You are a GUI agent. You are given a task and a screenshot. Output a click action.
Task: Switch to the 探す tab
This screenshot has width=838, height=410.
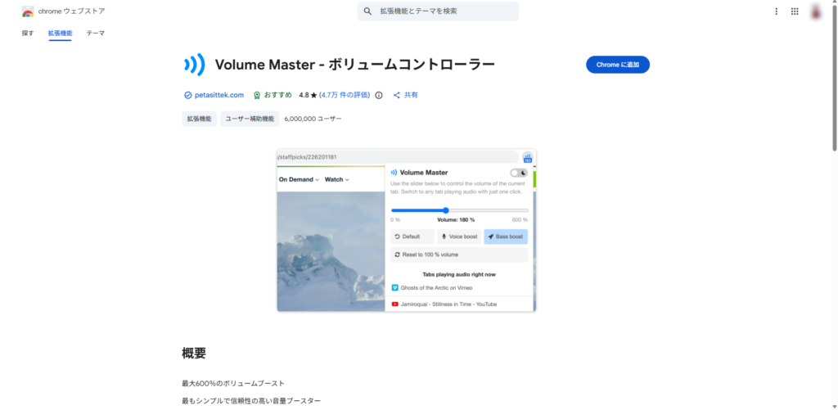pyautogui.click(x=28, y=34)
